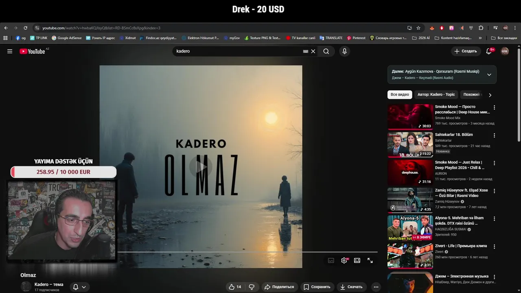Enter fullscreen on the video player
The image size is (521, 293).
coord(370,260)
